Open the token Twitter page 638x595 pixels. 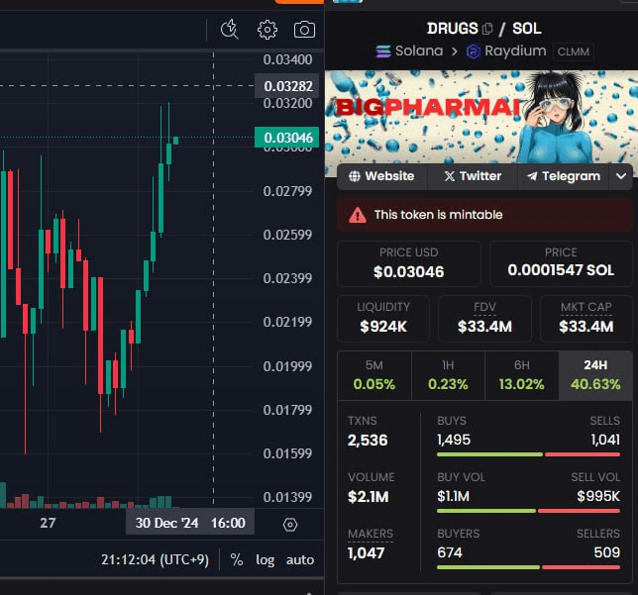pyautogui.click(x=473, y=176)
